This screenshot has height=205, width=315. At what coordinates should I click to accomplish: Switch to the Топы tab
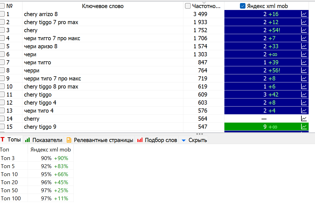tap(11, 140)
